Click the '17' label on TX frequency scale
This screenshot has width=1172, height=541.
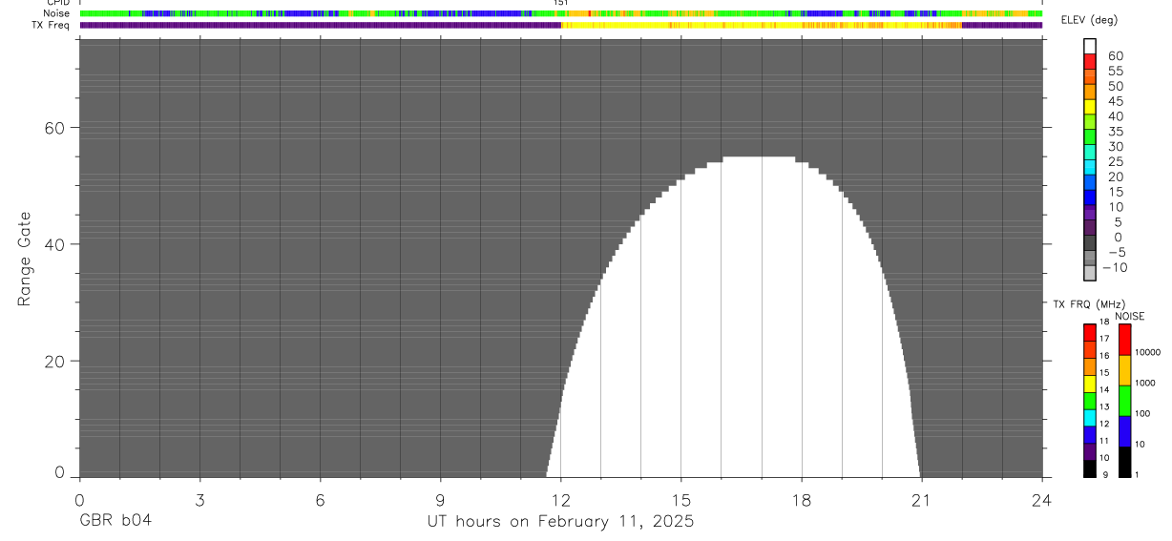1103,338
